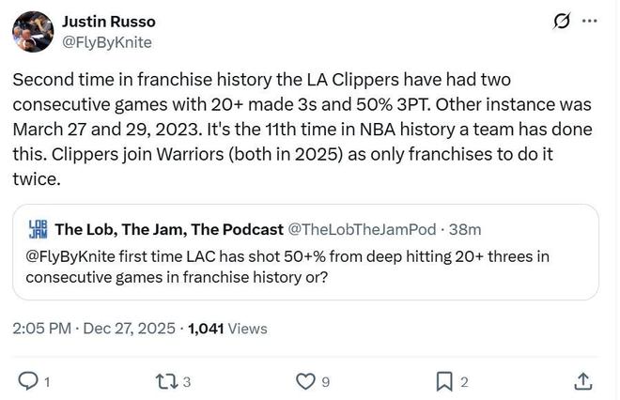Image resolution: width=620 pixels, height=400 pixels.
Task: Click the @FlyByKnite handle under author name
Action: click(x=106, y=42)
